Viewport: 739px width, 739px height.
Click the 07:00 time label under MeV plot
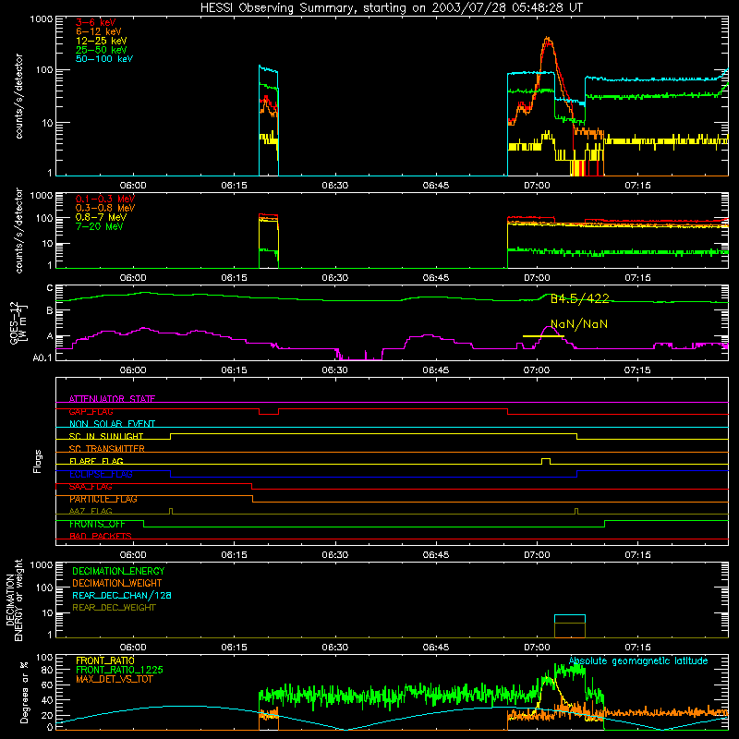pos(537,278)
